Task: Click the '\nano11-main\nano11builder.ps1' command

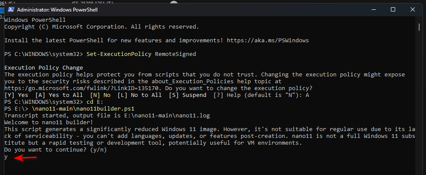Action: (83, 109)
